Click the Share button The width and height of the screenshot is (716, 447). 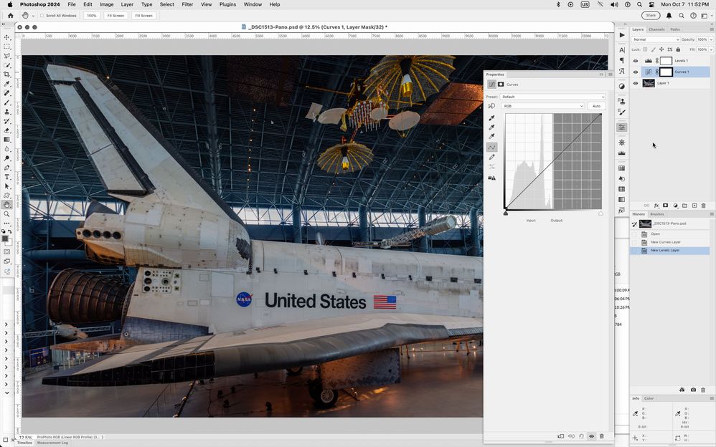[x=651, y=16]
